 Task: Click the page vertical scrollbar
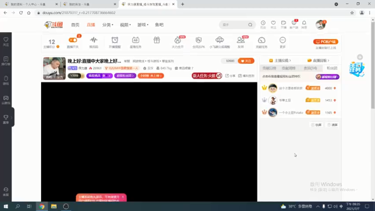point(373,64)
